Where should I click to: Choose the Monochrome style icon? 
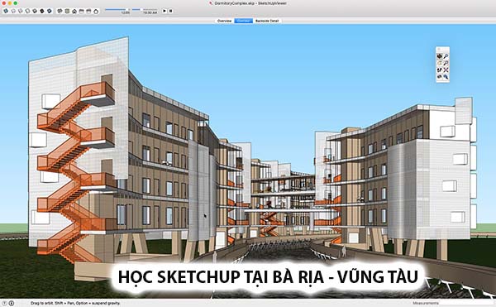pyautogui.click(x=50, y=11)
